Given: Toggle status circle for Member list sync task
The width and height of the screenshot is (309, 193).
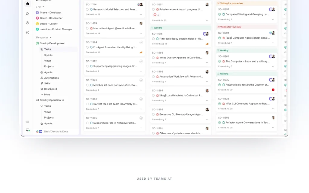Looking at the screenshot, I should tap(87, 85).
